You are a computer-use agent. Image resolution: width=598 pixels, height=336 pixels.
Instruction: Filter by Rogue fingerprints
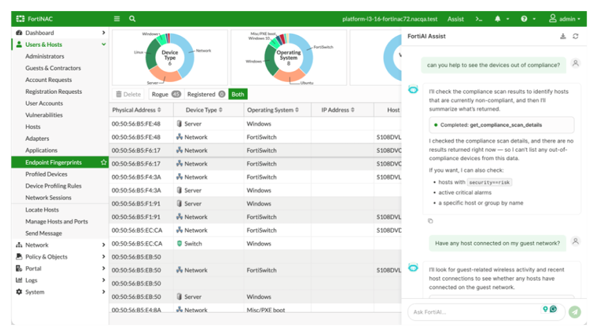tap(166, 94)
